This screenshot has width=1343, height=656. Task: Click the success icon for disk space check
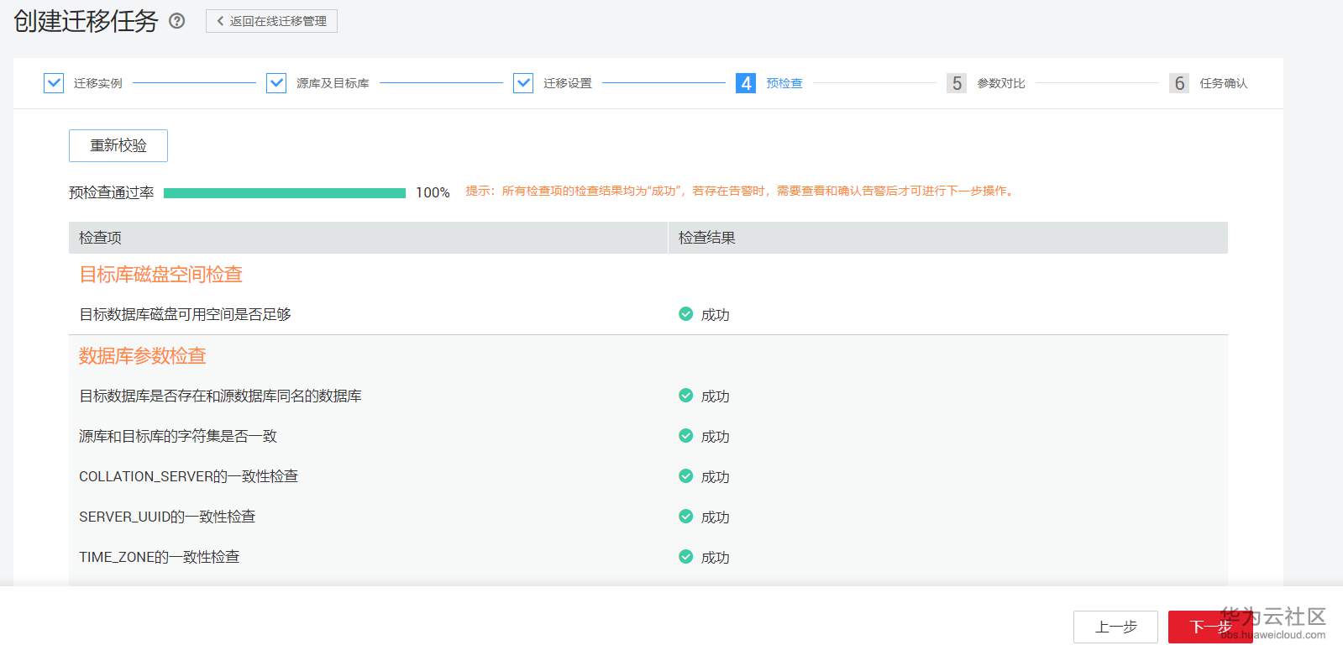pyautogui.click(x=685, y=314)
